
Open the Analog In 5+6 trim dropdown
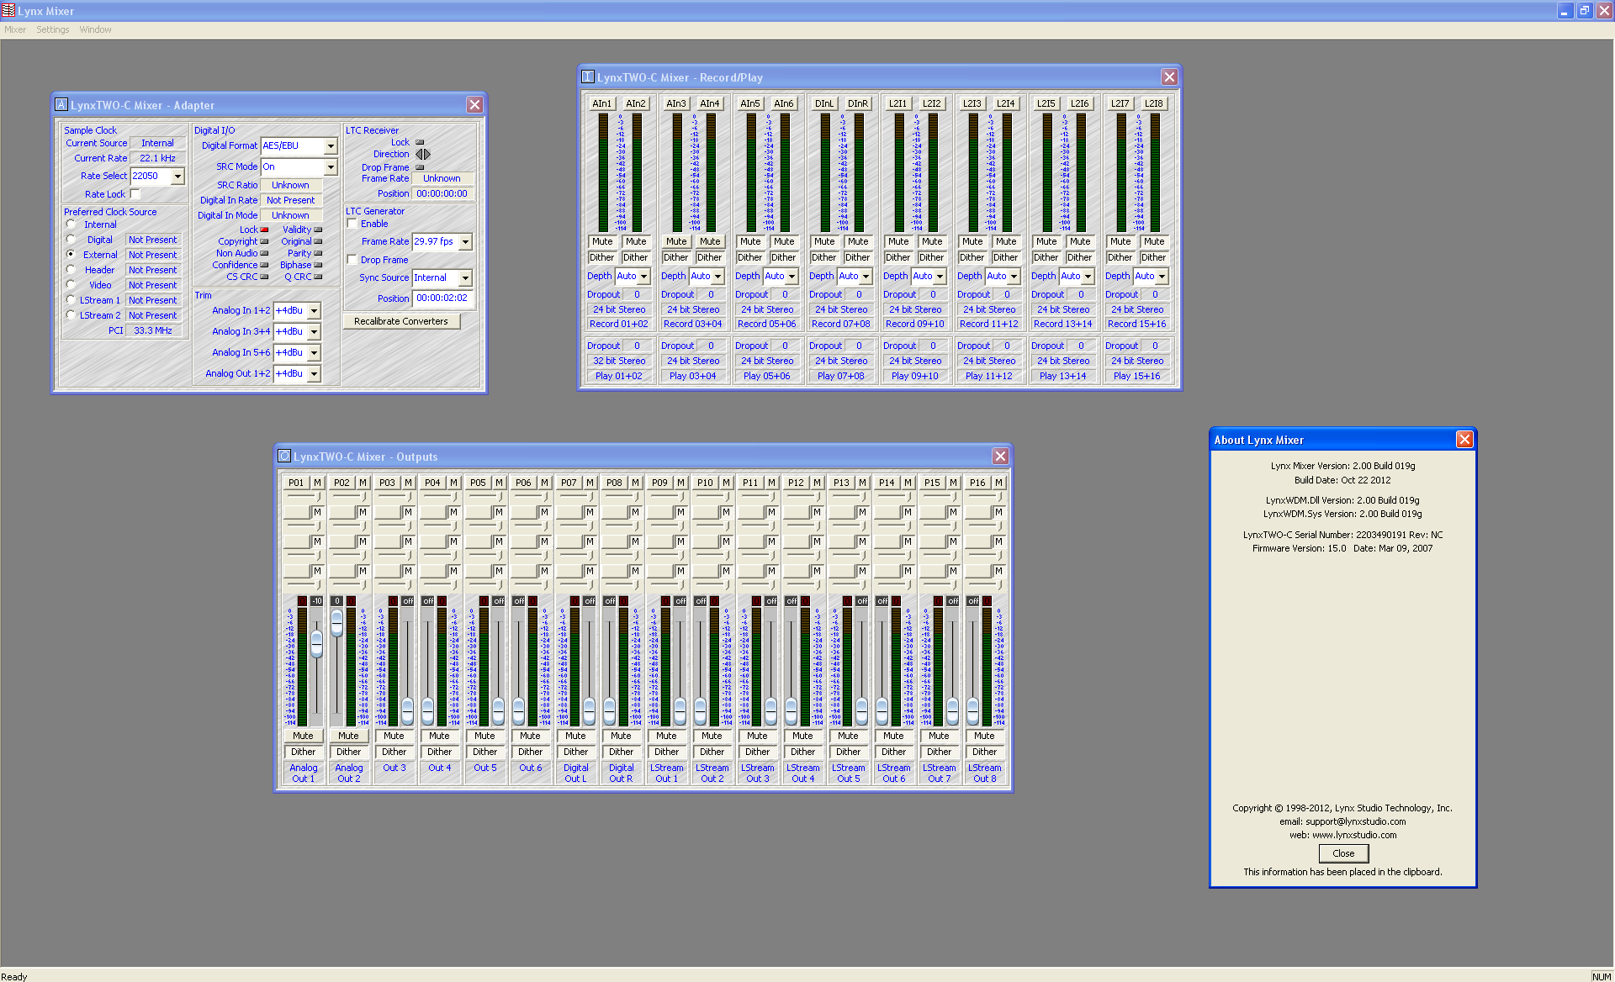coord(314,353)
